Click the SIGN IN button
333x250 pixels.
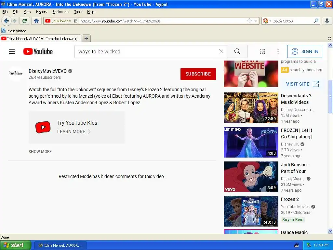pos(304,51)
